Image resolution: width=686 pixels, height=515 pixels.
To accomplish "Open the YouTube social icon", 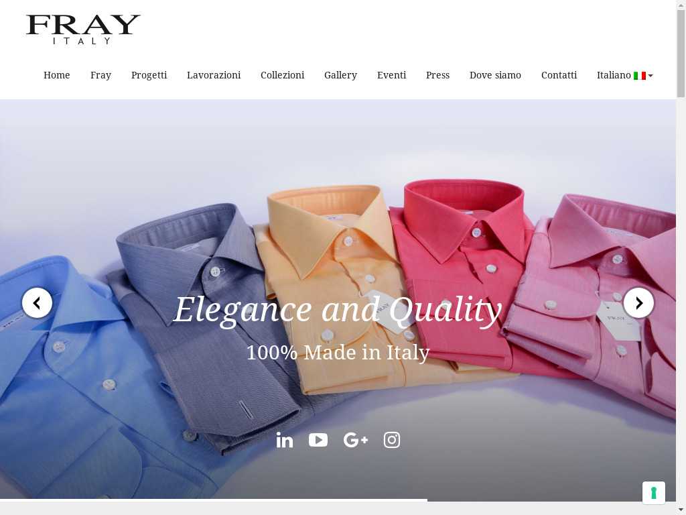I will tap(318, 440).
